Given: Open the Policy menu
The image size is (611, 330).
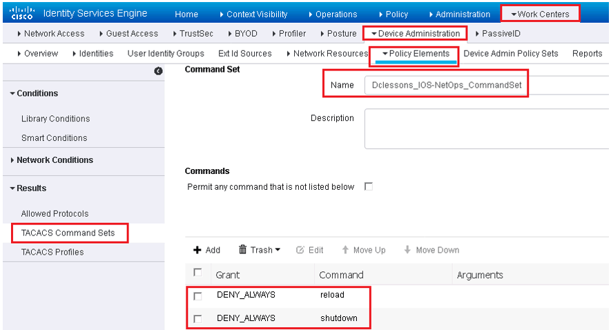Looking at the screenshot, I should (394, 14).
